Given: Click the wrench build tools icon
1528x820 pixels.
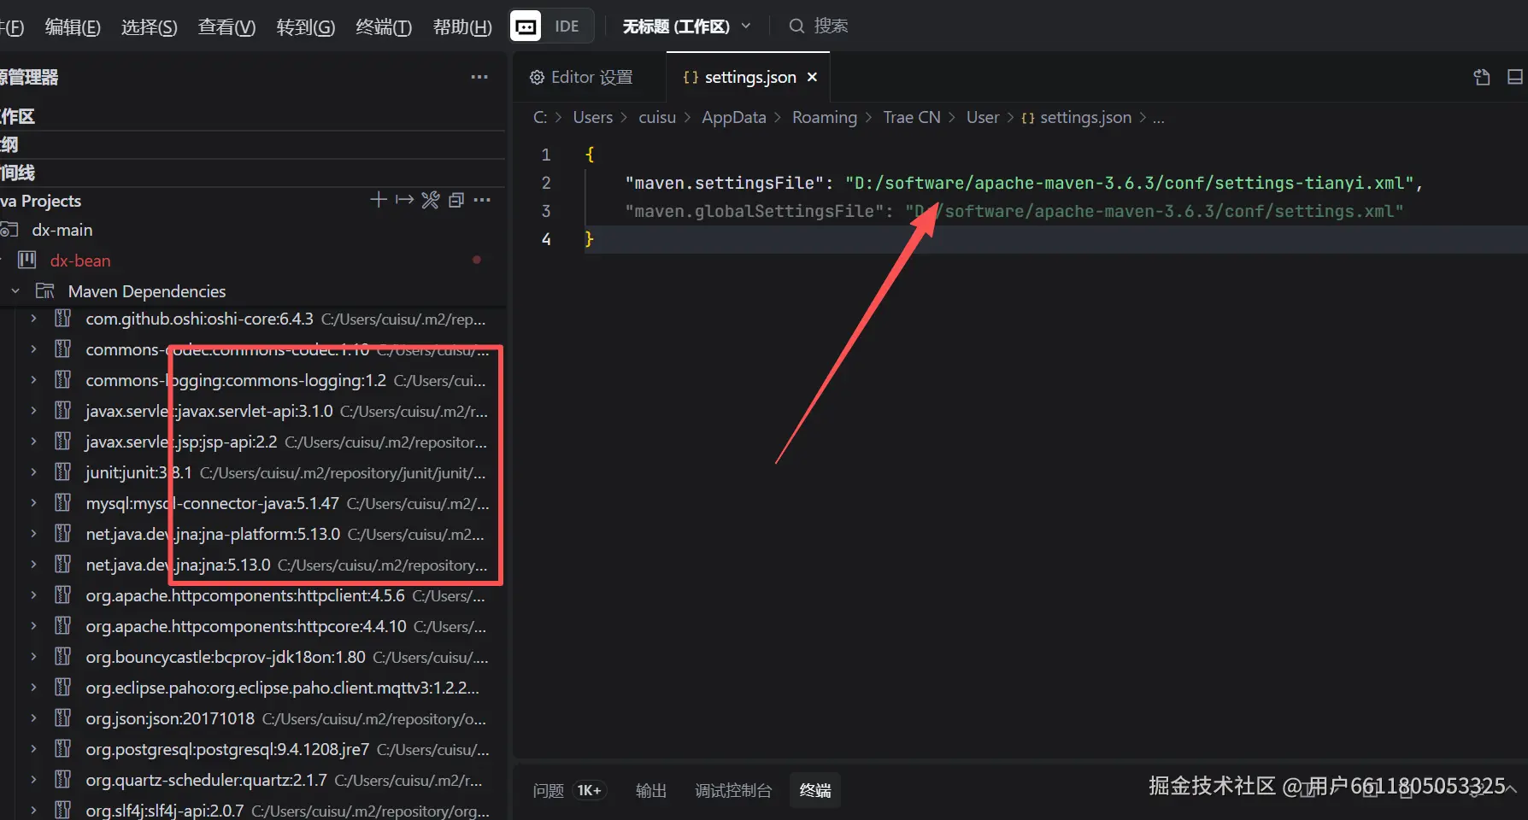Looking at the screenshot, I should (431, 200).
